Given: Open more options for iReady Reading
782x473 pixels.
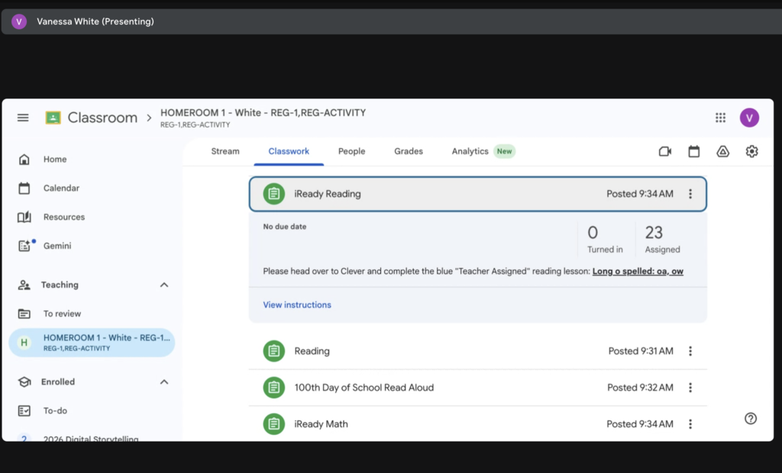Looking at the screenshot, I should (x=690, y=194).
